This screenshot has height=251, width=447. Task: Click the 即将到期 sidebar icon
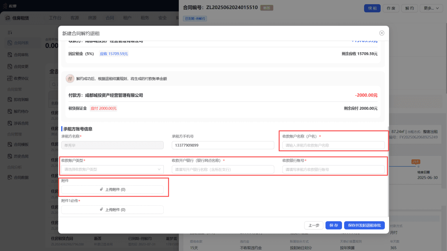(10, 100)
